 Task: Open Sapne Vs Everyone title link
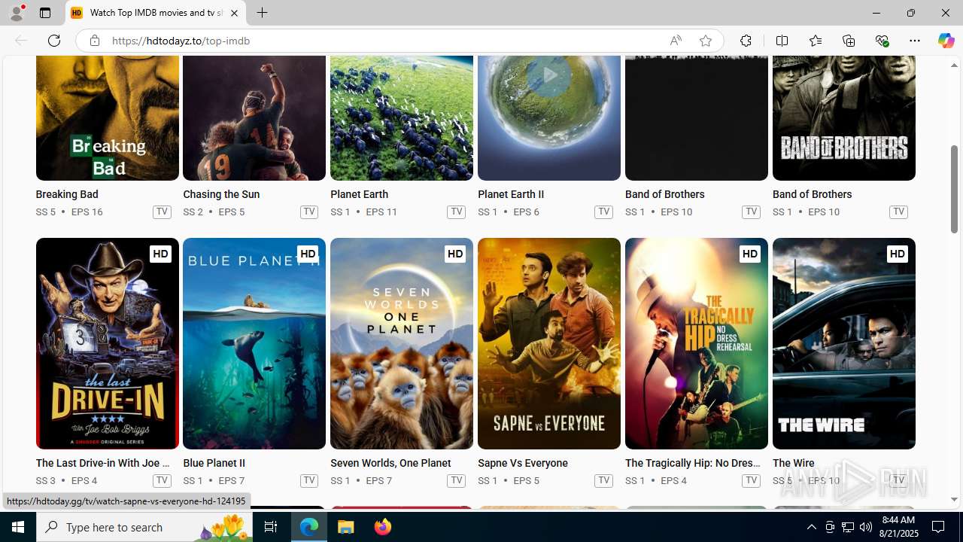click(523, 463)
